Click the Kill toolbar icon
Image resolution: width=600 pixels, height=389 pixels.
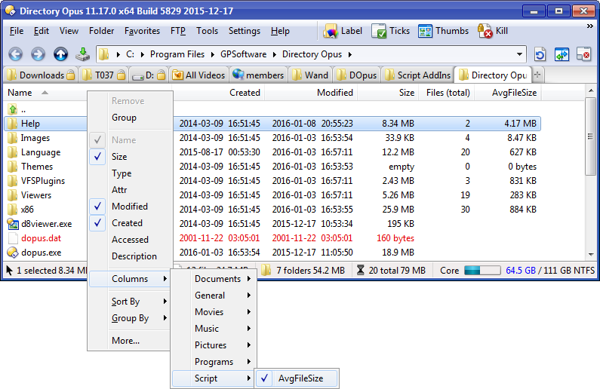pos(485,32)
